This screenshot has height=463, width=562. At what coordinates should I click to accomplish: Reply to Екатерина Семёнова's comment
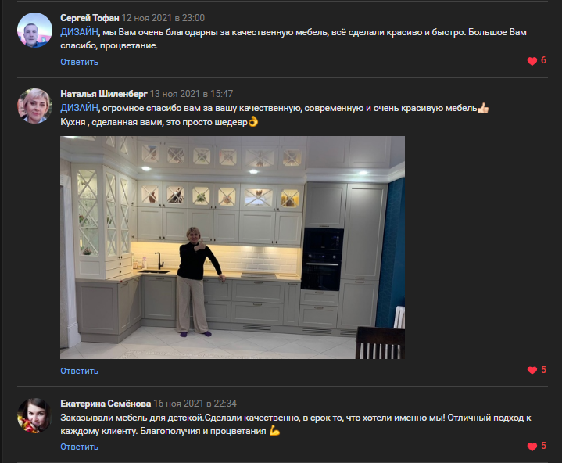pyautogui.click(x=79, y=447)
